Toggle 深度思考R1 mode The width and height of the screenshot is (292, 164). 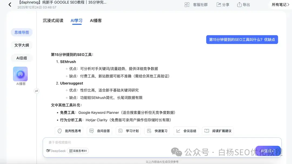coord(78,151)
